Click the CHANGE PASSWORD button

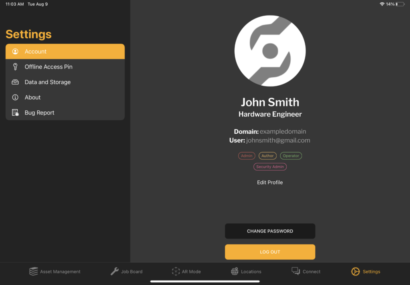point(270,231)
